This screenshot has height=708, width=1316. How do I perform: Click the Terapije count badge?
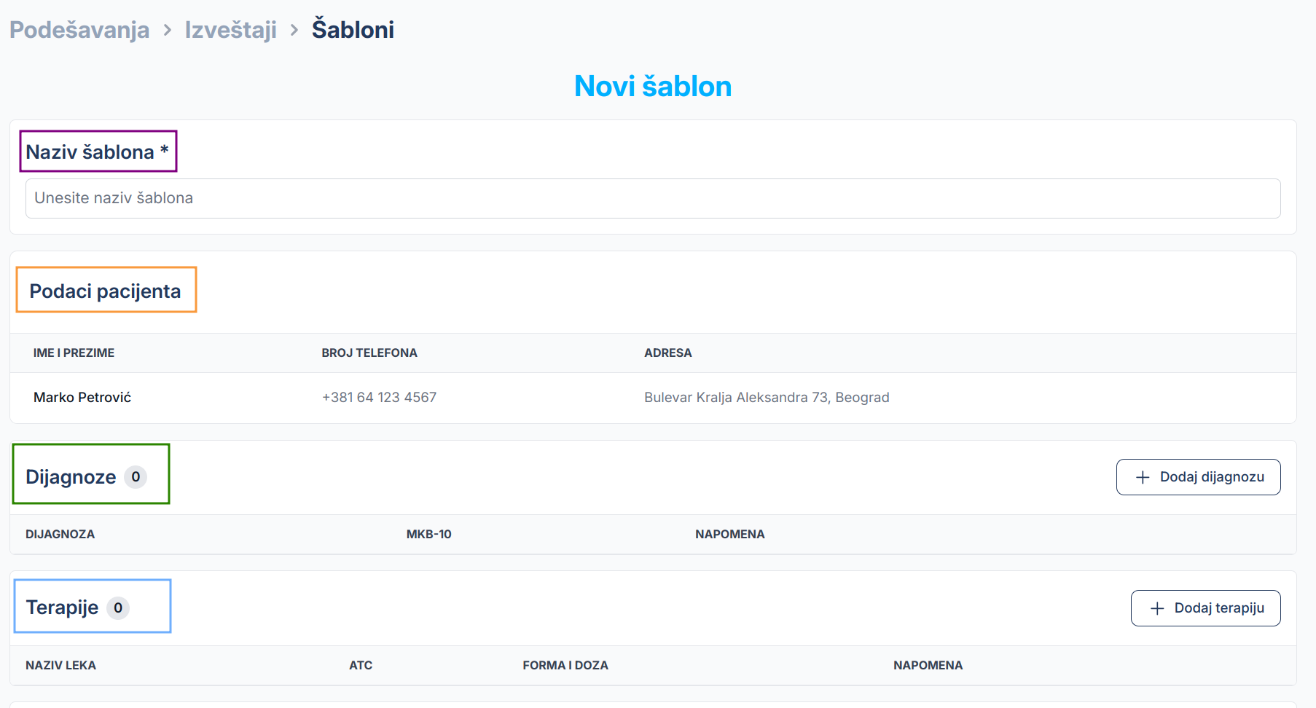118,608
